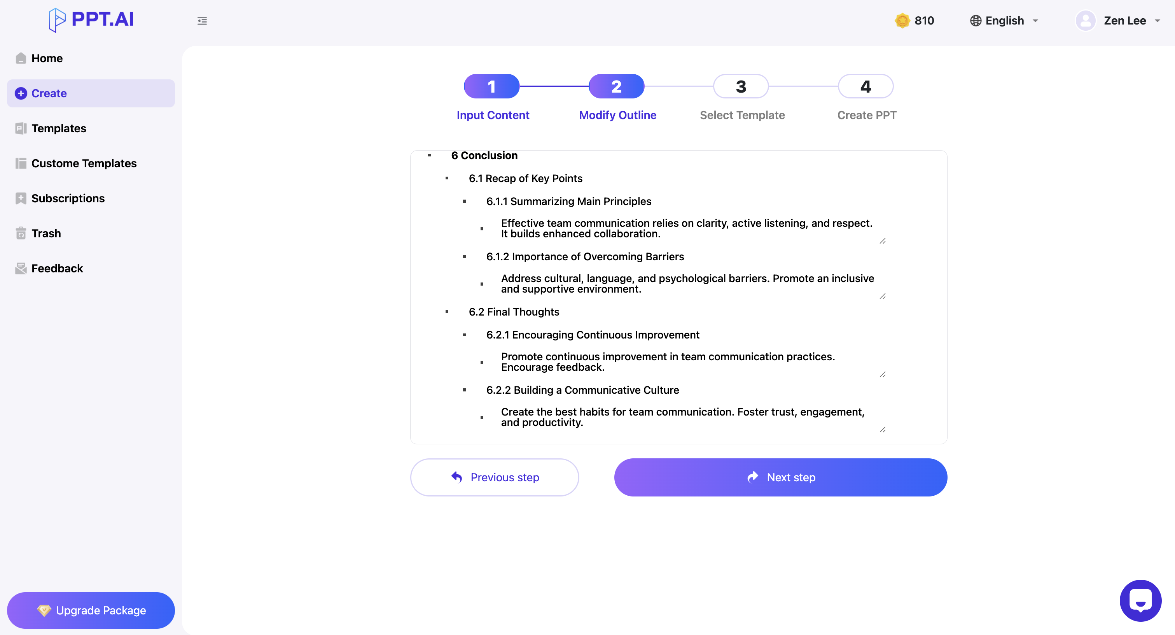Collapse sidebar with the menu fold icon
1175x635 pixels.
pyautogui.click(x=202, y=21)
